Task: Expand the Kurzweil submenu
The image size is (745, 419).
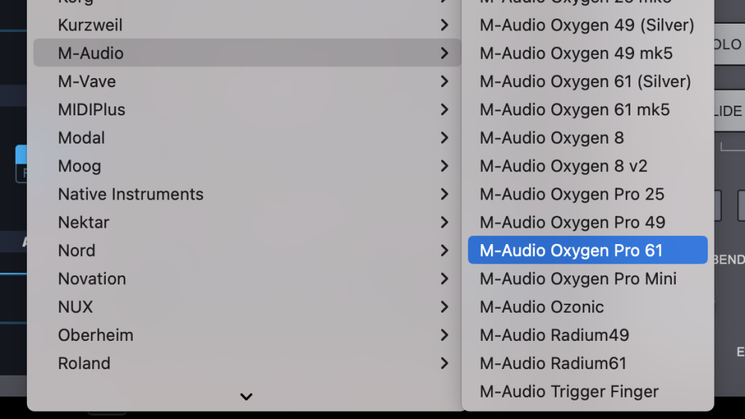Action: click(x=90, y=25)
